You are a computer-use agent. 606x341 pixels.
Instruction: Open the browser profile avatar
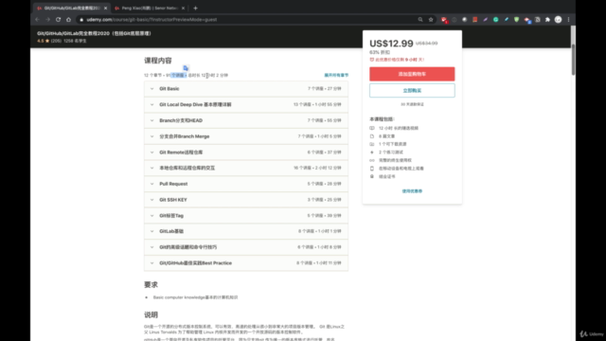click(558, 19)
